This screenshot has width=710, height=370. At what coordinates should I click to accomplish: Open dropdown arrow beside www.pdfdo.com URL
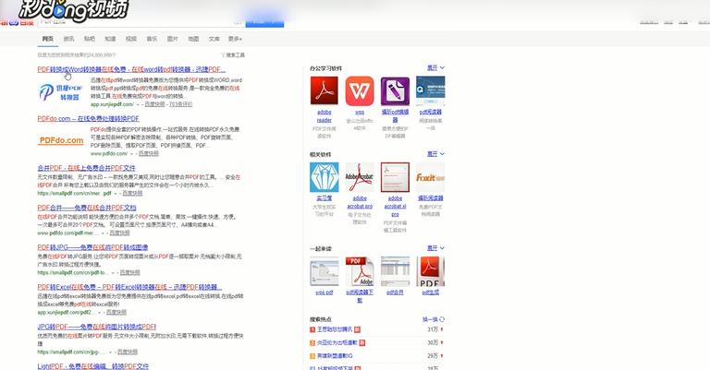(132, 154)
